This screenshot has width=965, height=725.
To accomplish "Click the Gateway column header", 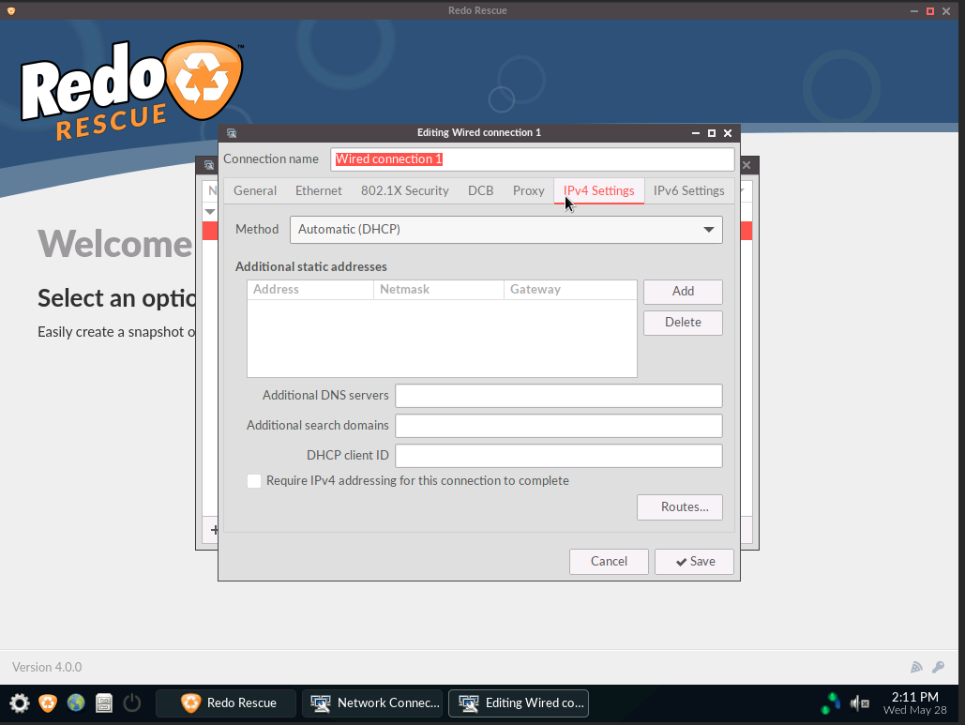I will tap(570, 290).
